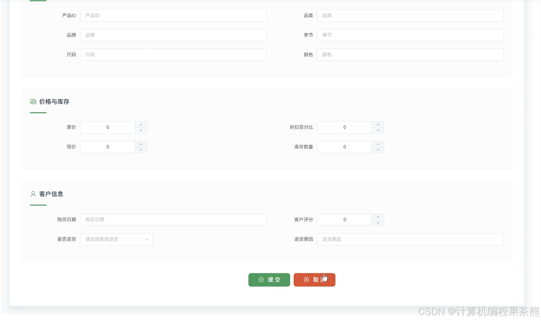Click the 原价 number field
The image size is (541, 321).
click(107, 127)
